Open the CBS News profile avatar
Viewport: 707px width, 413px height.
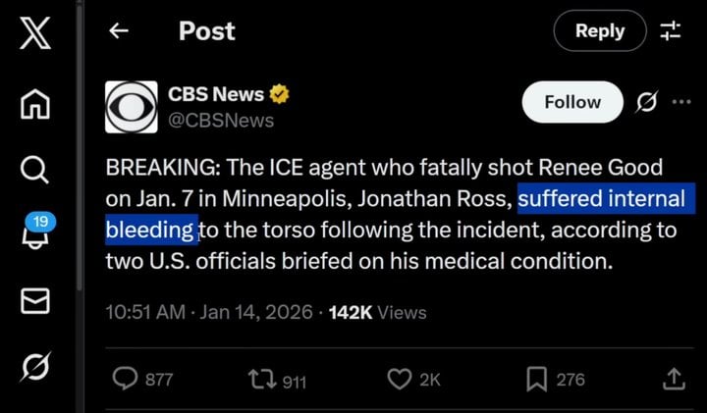tap(132, 107)
